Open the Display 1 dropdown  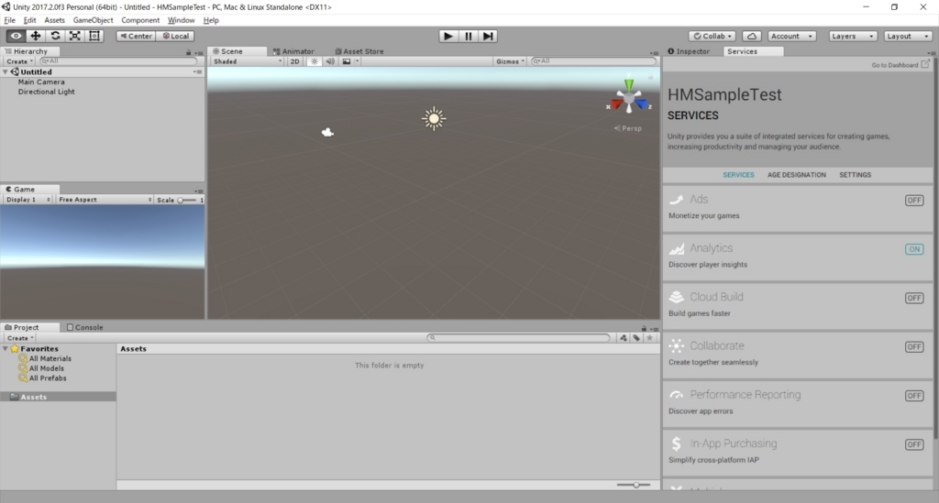(x=28, y=200)
